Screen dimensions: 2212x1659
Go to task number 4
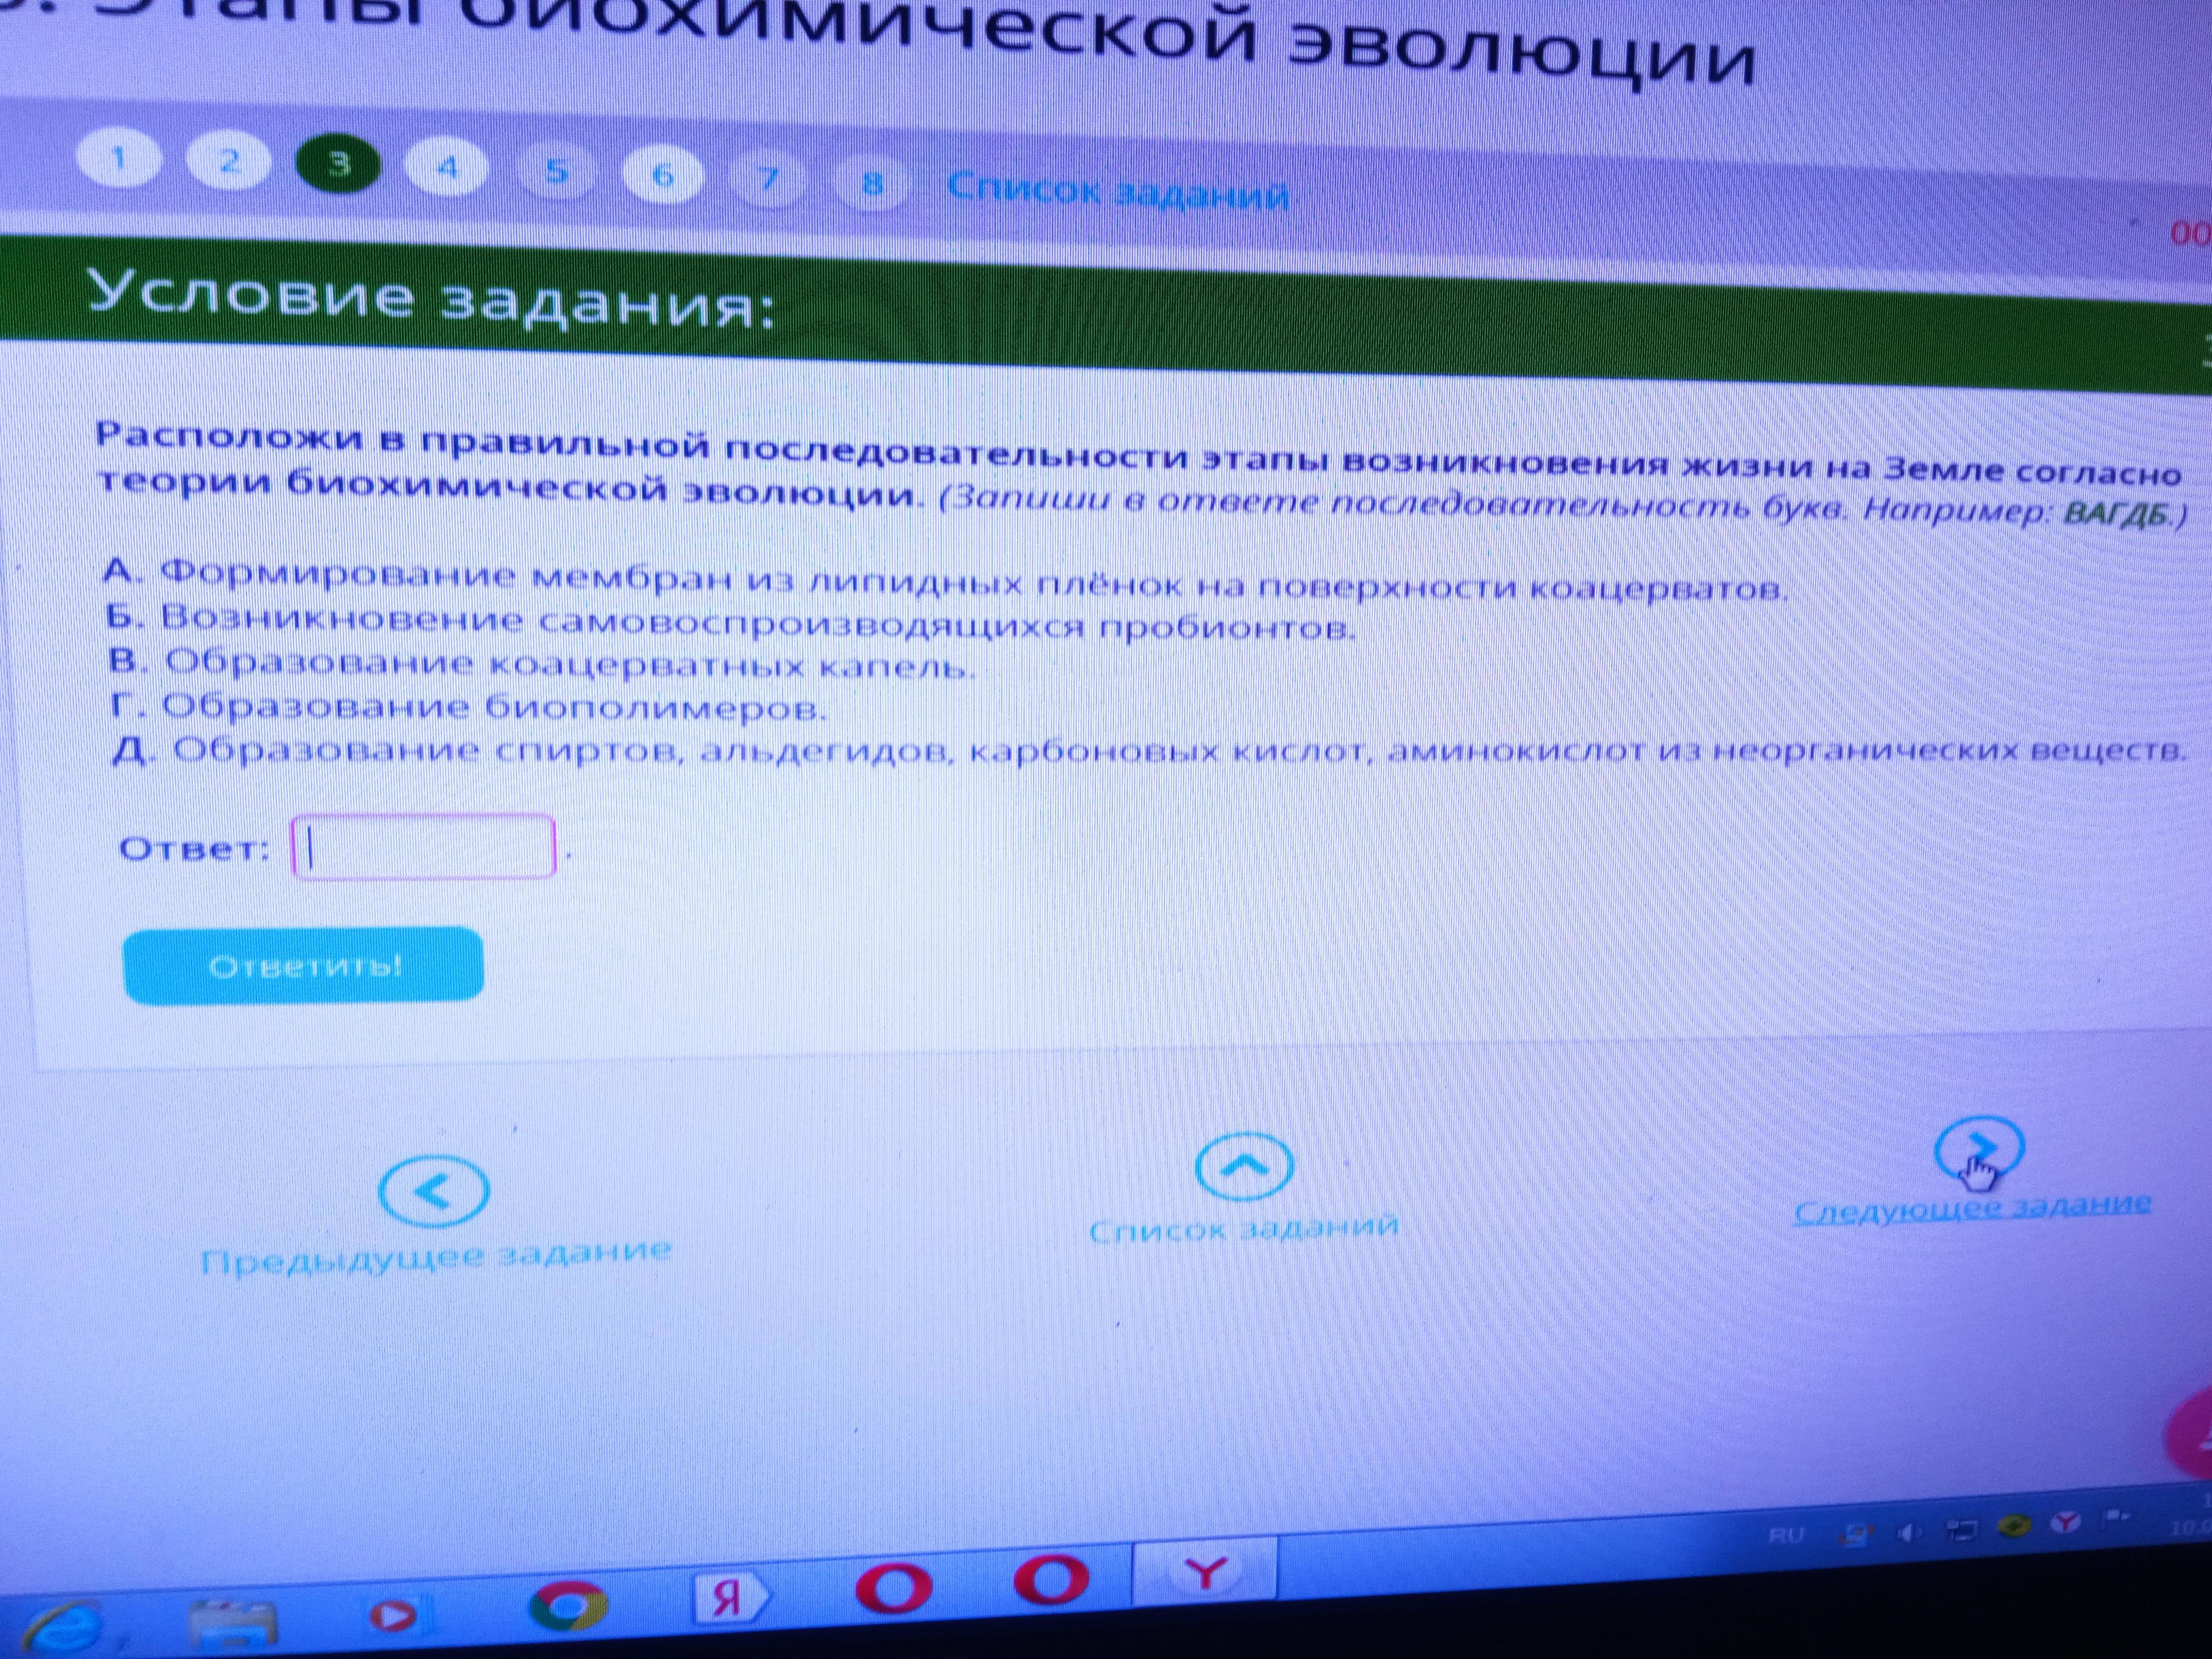pos(447,168)
